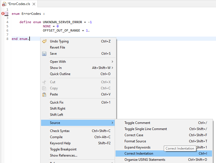This screenshot has width=216, height=163.
Task: Click the ErrorCodes identifier on line 2
Action: click(31, 14)
